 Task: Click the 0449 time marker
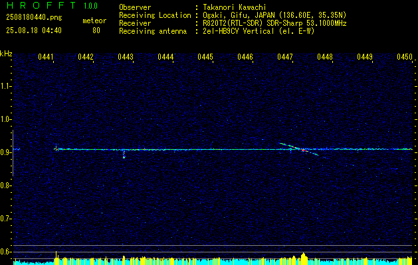coord(365,57)
